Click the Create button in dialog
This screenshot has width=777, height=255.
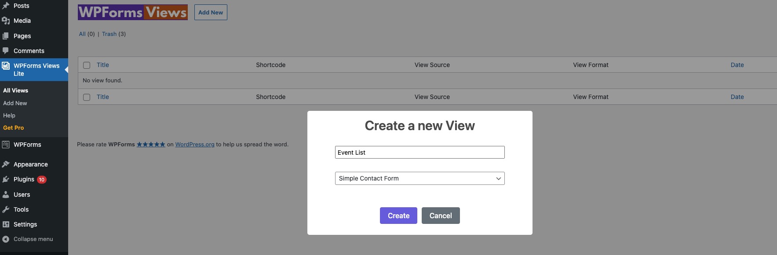pyautogui.click(x=398, y=216)
